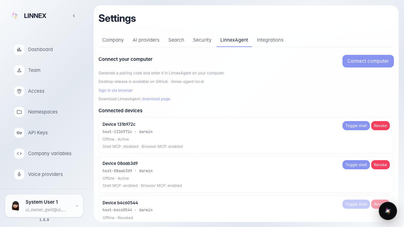This screenshot has width=404, height=227.
Task: Click the Connect your computer heading
Action: pos(125,59)
